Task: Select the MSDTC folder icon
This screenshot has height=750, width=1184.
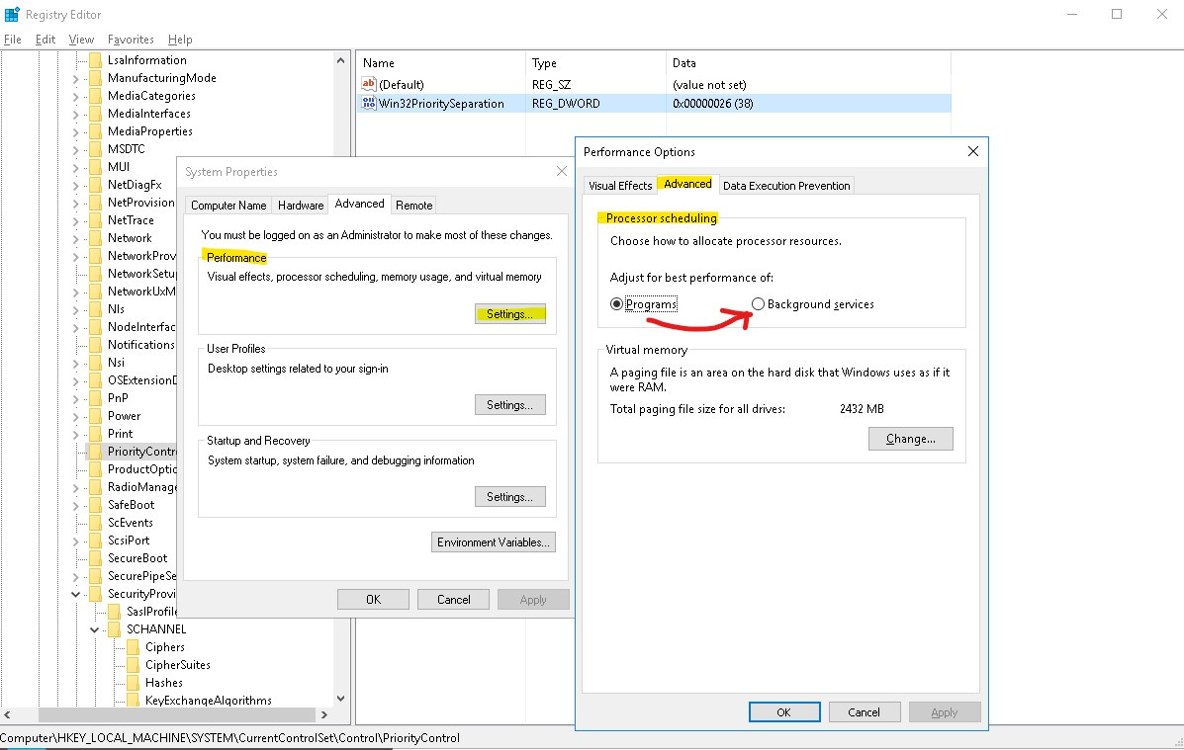Action: (x=95, y=149)
